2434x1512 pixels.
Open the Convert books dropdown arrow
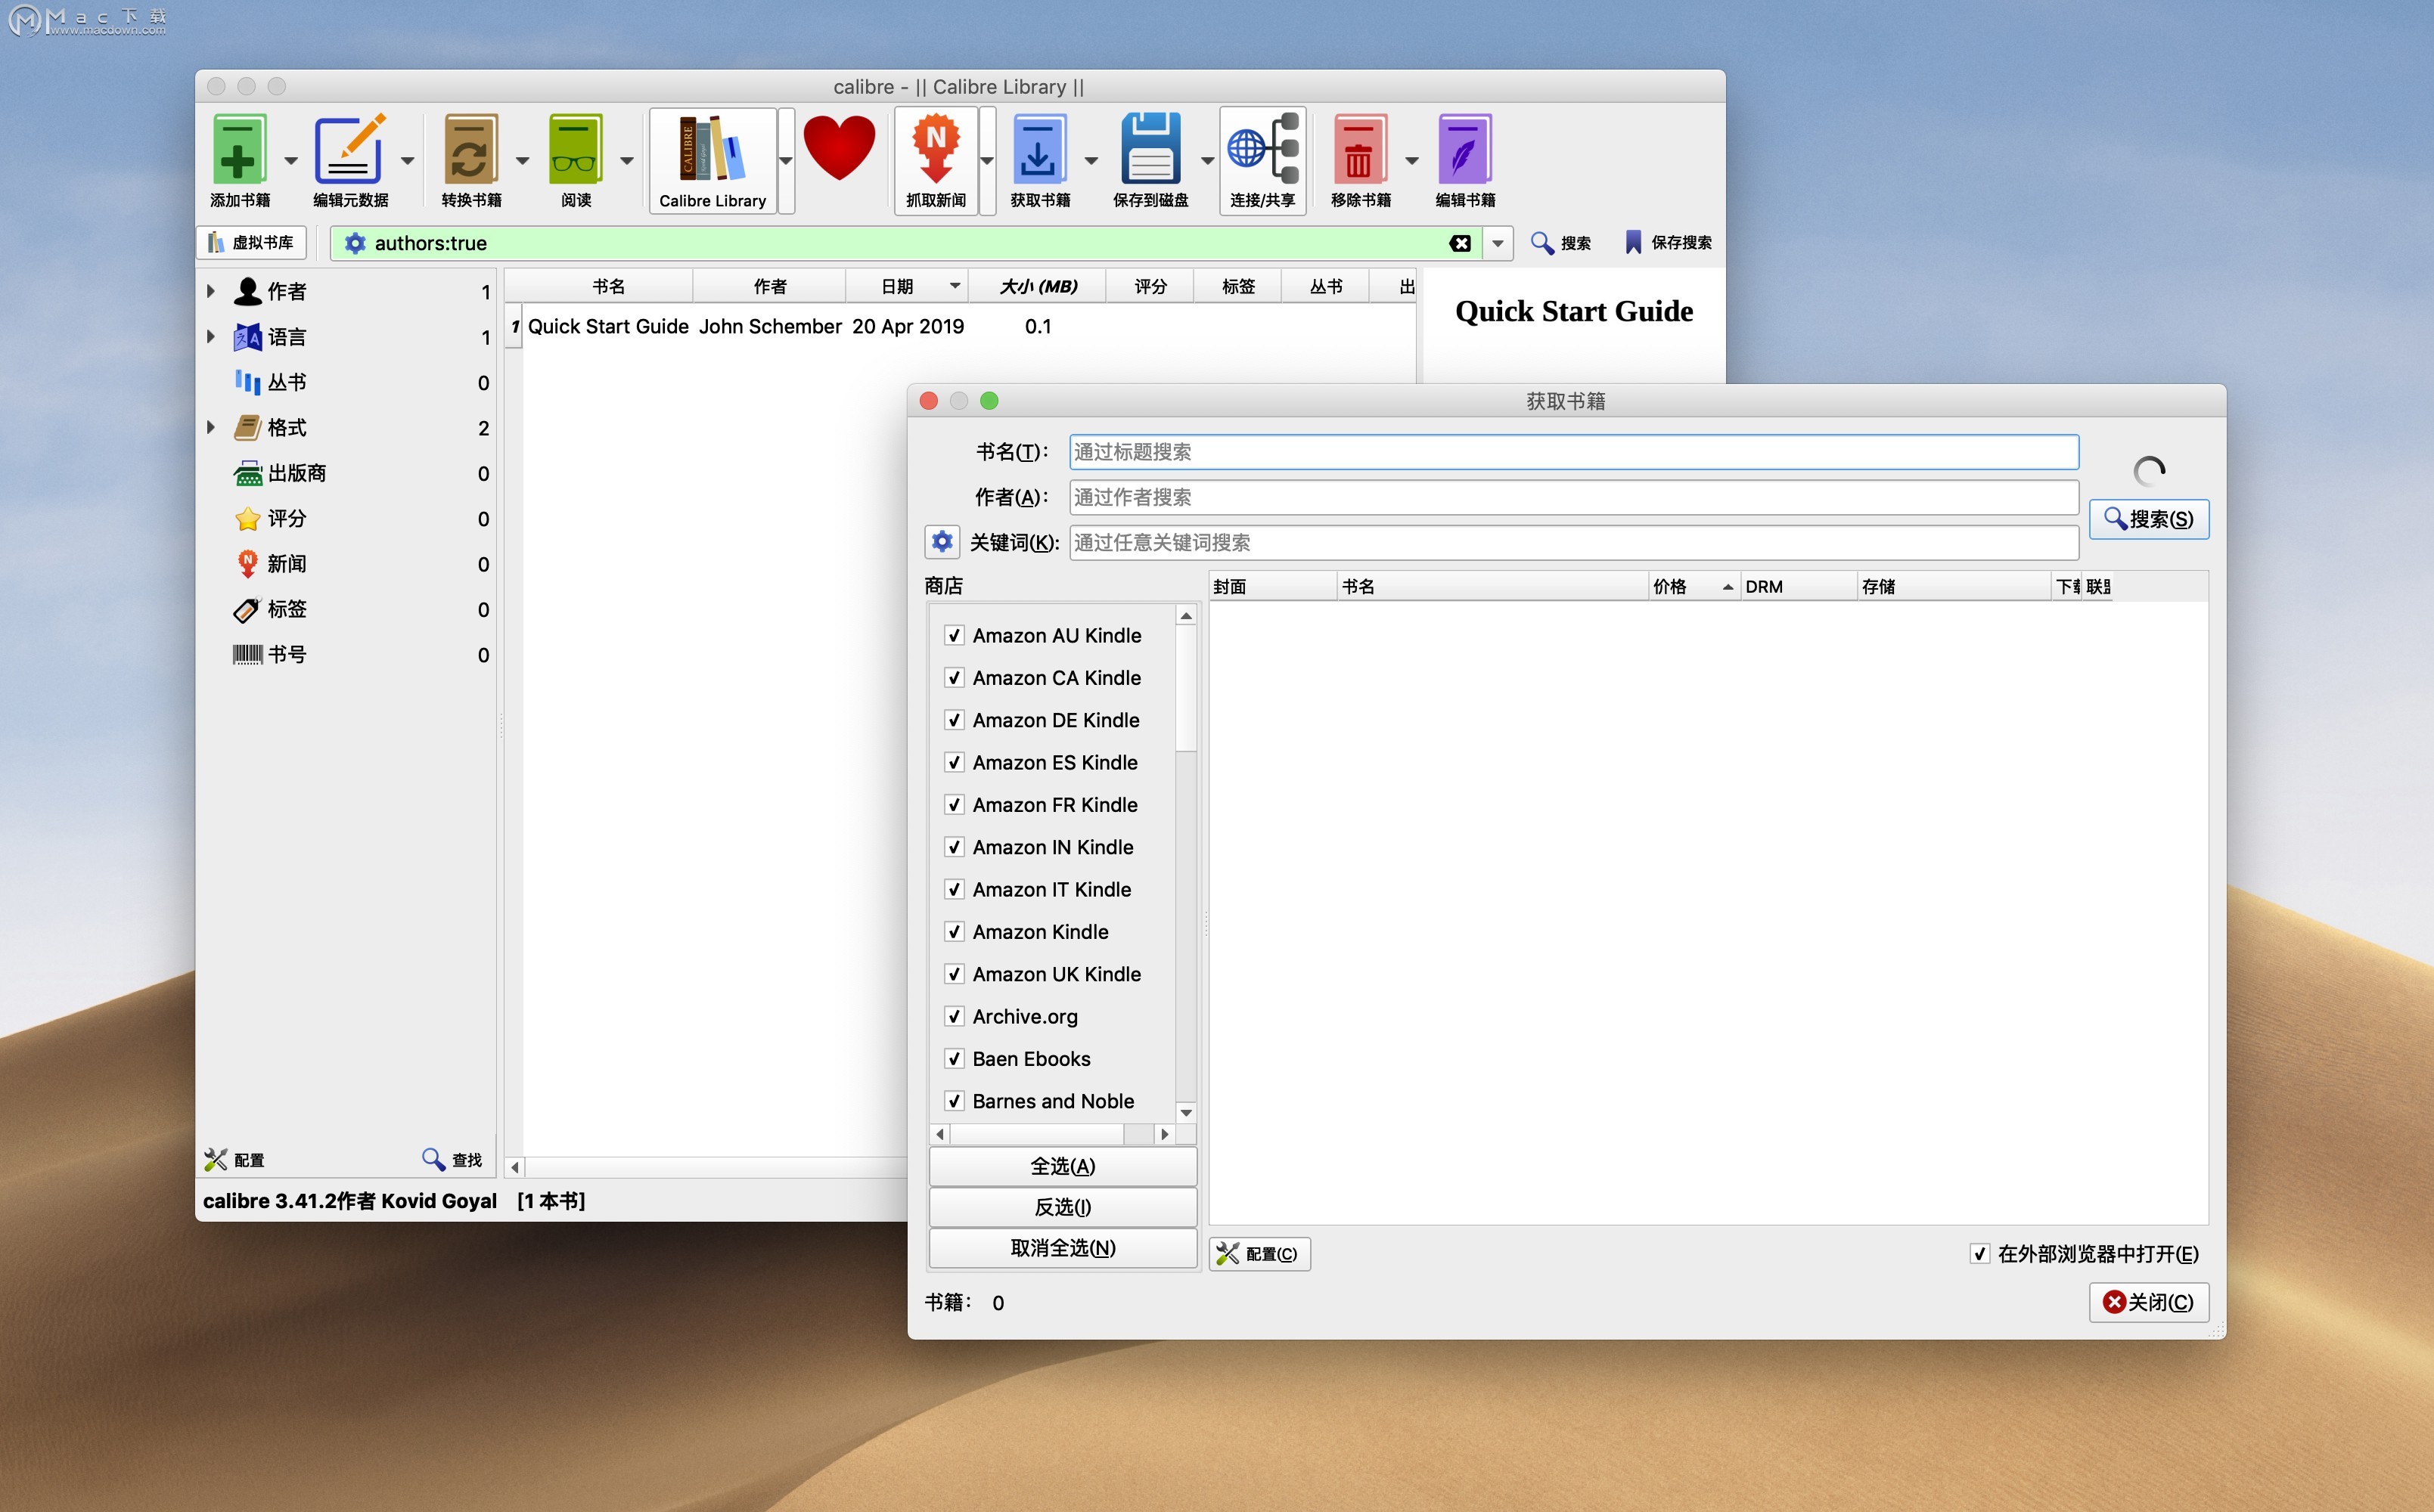pos(522,160)
